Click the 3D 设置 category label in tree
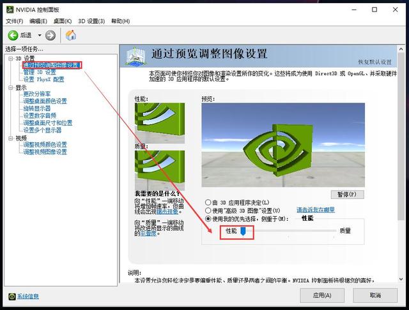409x310 pixels. [25, 59]
